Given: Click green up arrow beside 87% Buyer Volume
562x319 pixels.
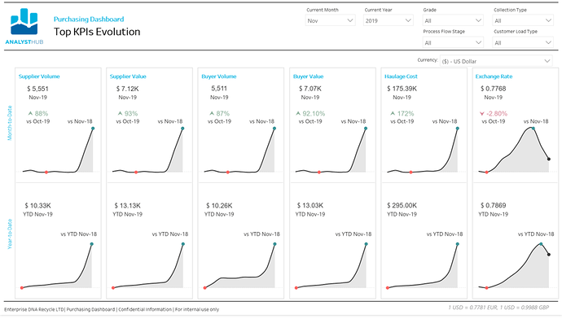Looking at the screenshot, I should click(x=212, y=113).
